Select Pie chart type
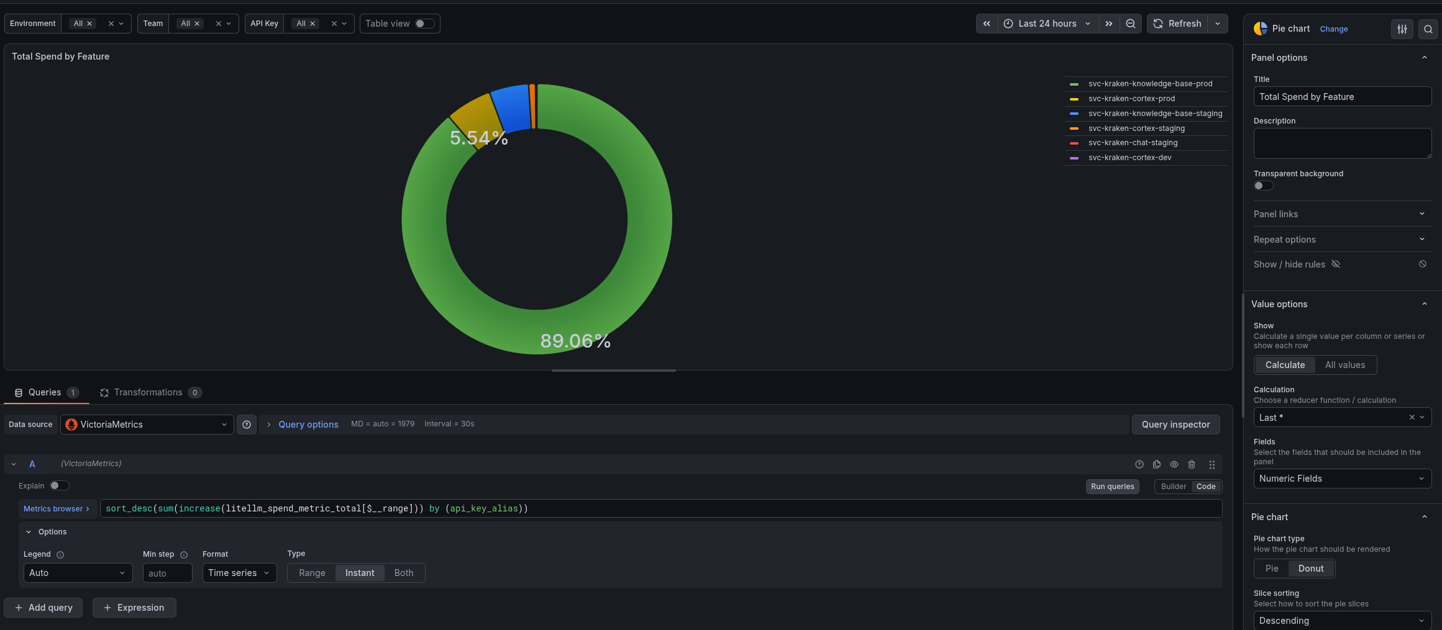The height and width of the screenshot is (630, 1442). pos(1272,569)
